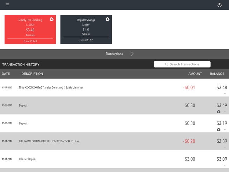Open Regular Savings settings gear

coord(107,19)
